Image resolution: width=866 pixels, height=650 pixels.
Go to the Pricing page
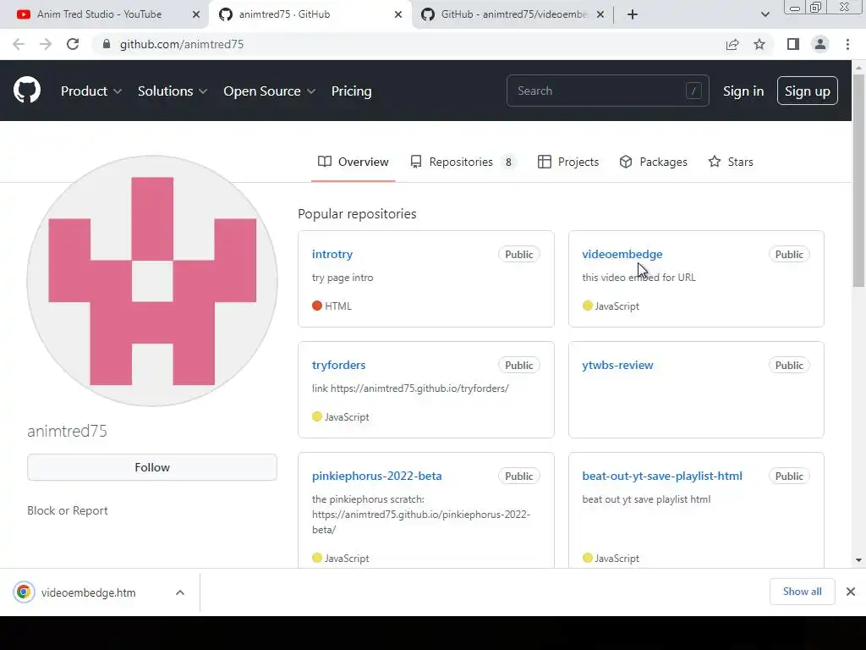coord(351,91)
